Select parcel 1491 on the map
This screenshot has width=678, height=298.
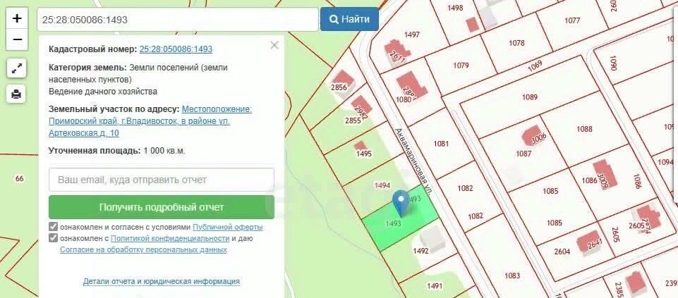click(x=435, y=286)
